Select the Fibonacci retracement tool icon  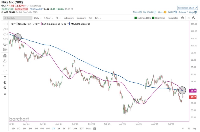pos(5,29)
